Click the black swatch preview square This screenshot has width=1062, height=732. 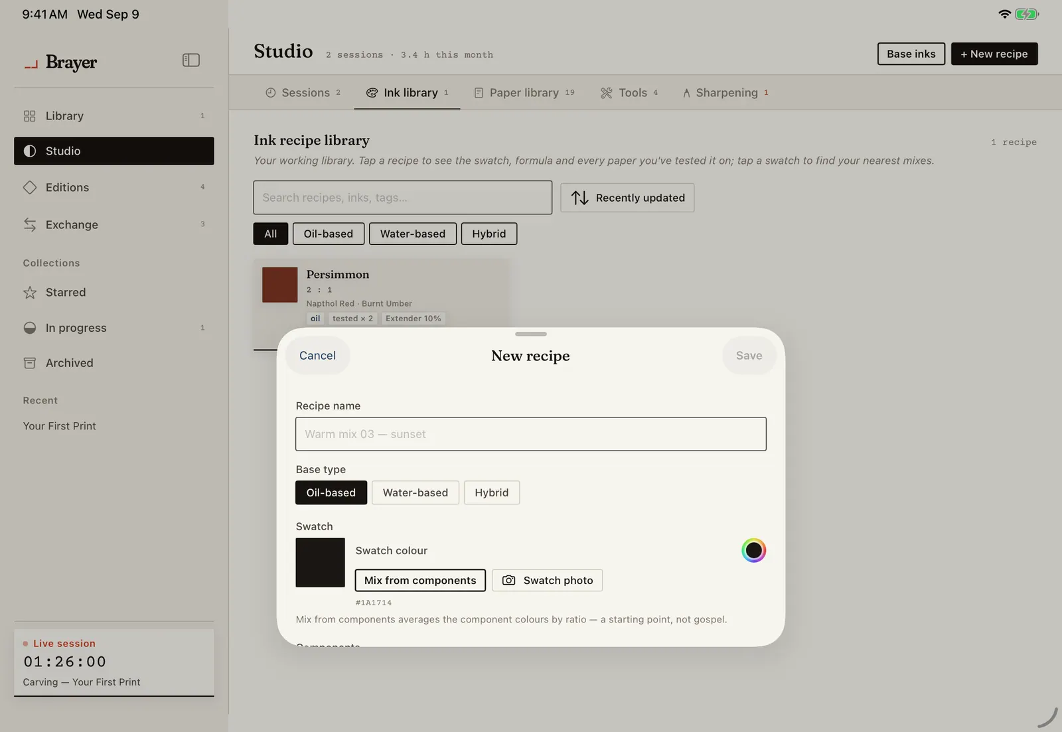click(x=320, y=563)
